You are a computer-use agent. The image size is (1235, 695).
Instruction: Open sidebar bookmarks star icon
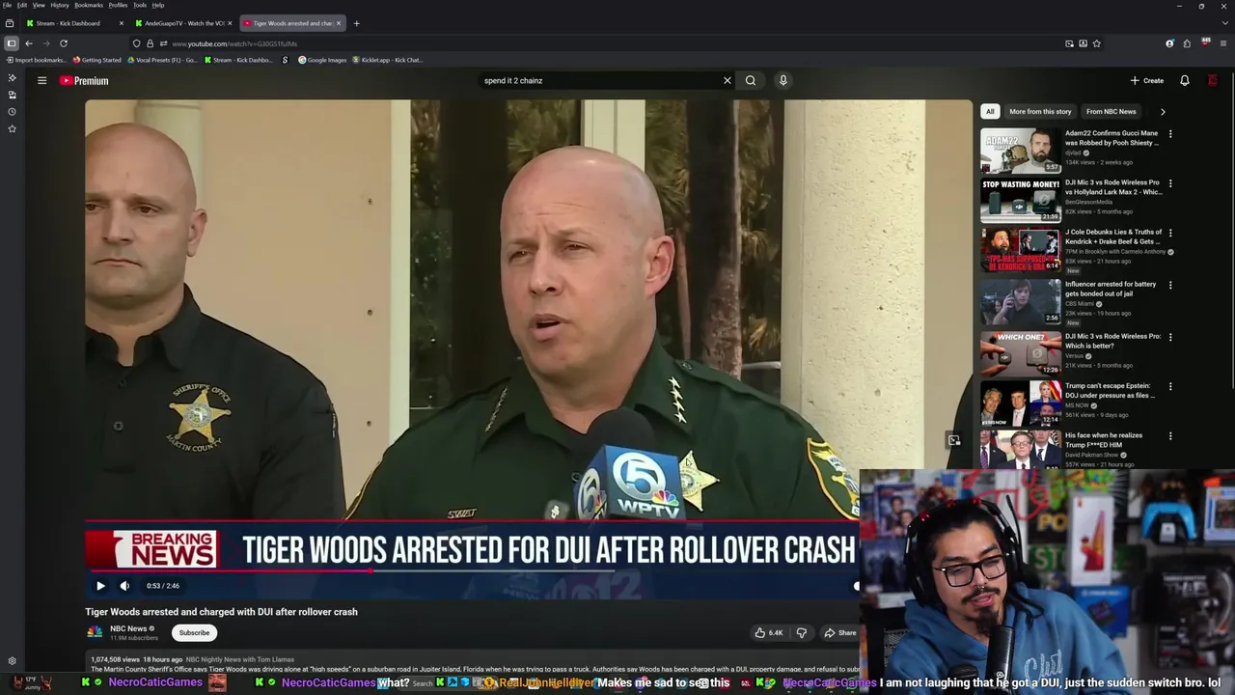(12, 128)
